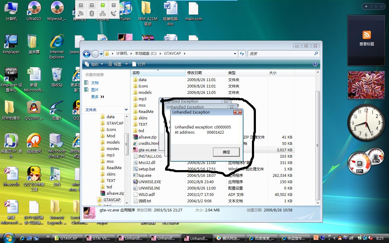This screenshot has width=389, height=243.
Task: Select the iTunes desktop icon
Action: click(125, 11)
